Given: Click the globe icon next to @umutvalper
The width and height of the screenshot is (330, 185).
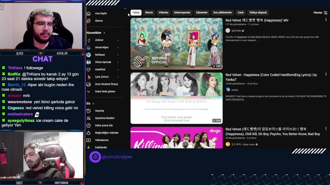Looking at the screenshot, I should coord(95,157).
